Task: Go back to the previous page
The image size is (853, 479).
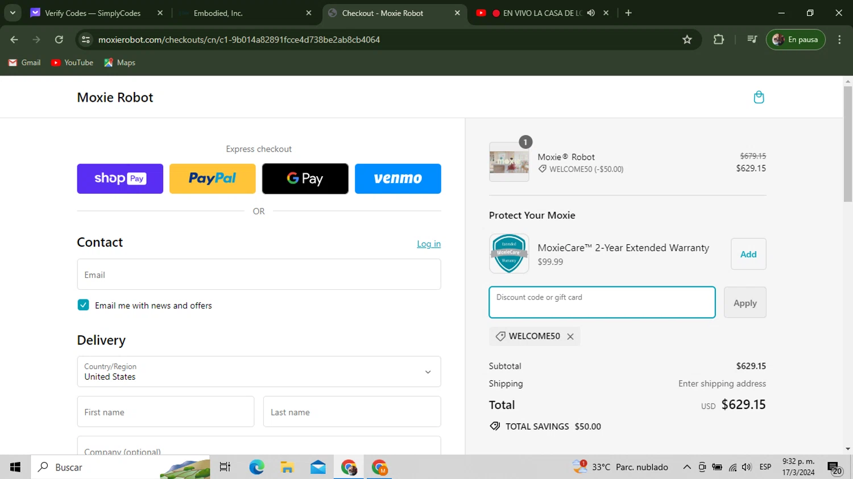Action: pyautogui.click(x=14, y=39)
